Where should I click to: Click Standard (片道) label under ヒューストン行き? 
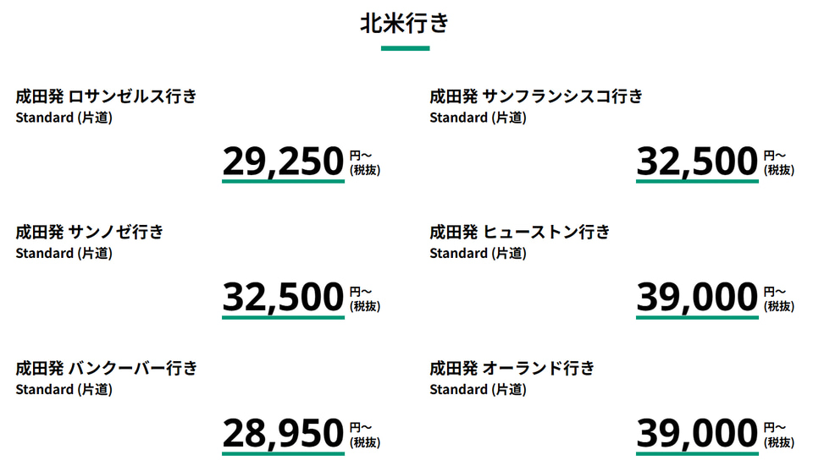pyautogui.click(x=478, y=253)
